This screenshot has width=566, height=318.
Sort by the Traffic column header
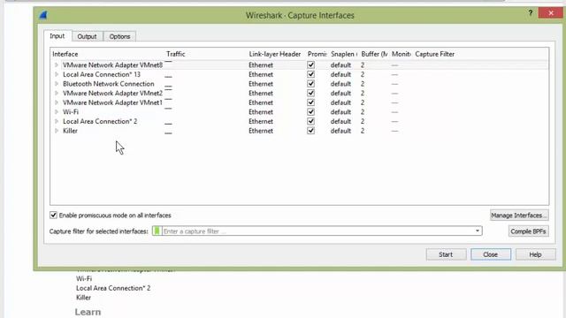click(176, 54)
